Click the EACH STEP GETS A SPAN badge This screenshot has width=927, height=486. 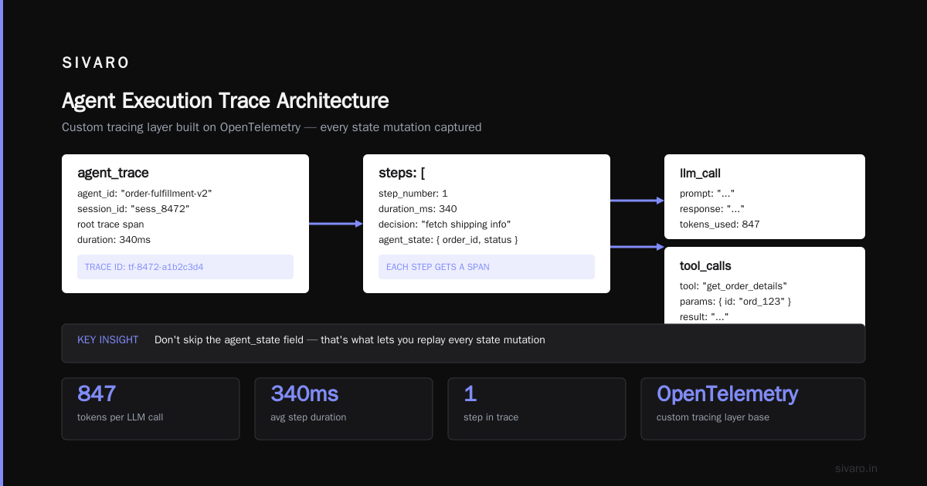487,267
